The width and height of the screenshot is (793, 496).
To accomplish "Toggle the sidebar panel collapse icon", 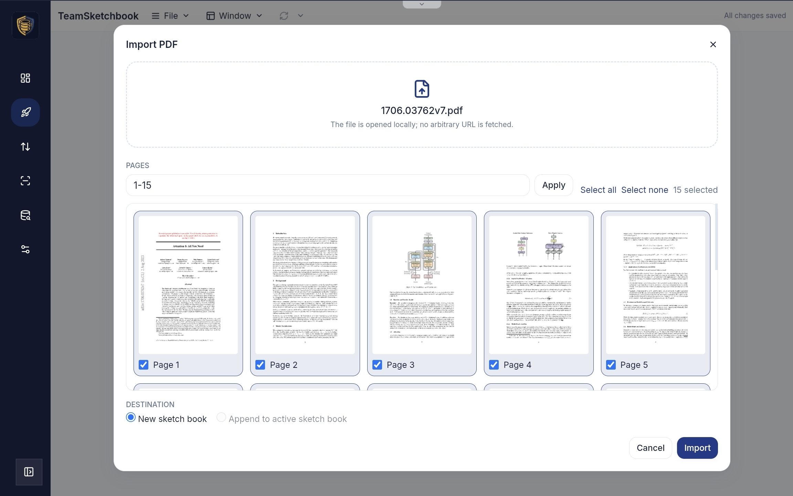I will (x=29, y=472).
